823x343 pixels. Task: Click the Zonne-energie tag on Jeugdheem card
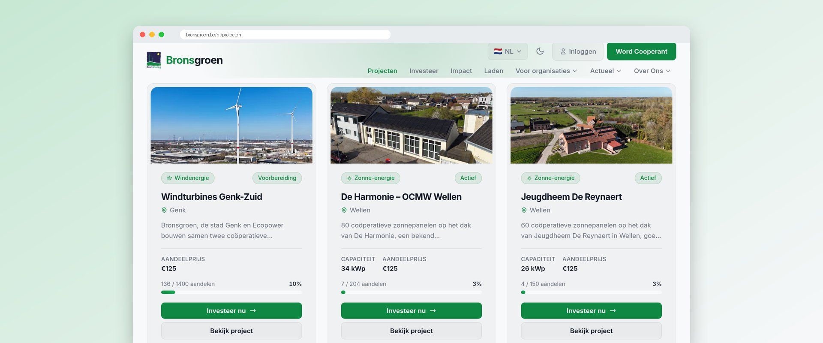[x=550, y=178]
